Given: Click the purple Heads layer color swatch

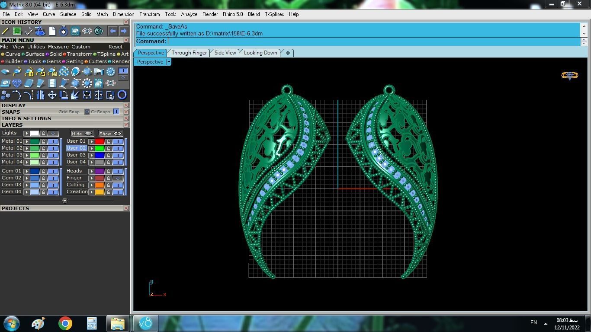Looking at the screenshot, I should (x=100, y=171).
